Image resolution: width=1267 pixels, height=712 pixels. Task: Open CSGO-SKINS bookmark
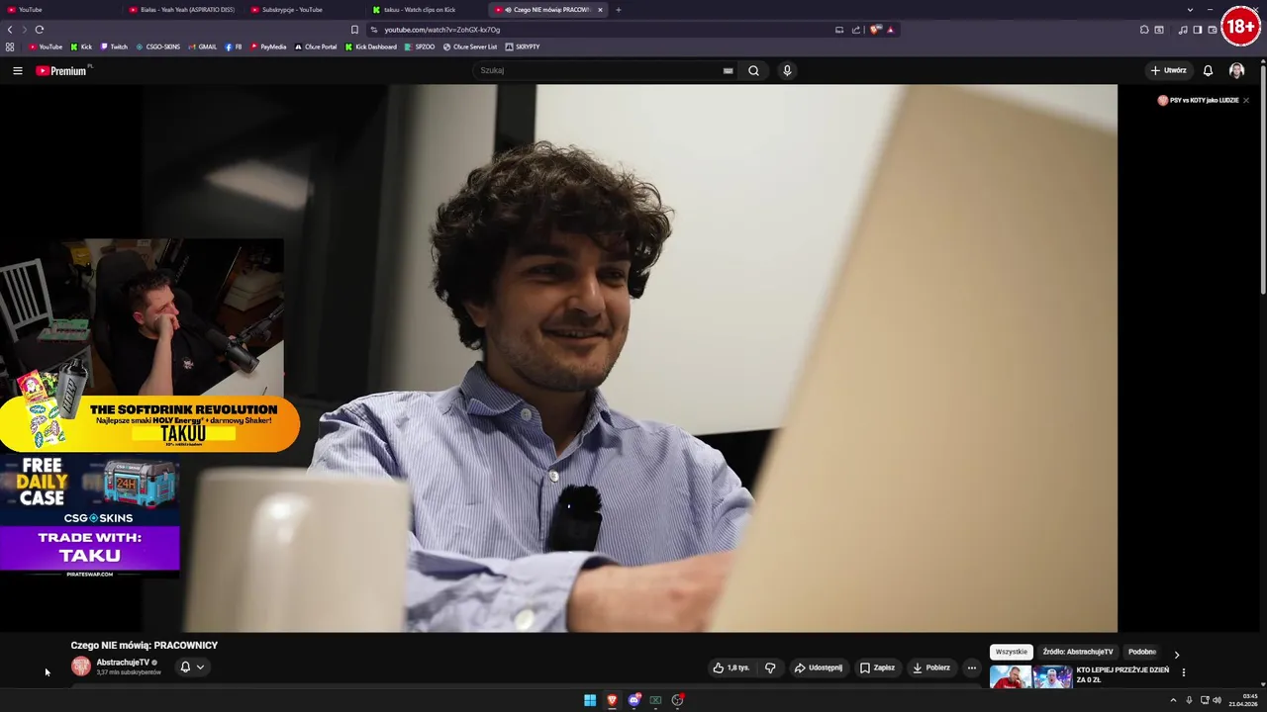click(x=158, y=46)
